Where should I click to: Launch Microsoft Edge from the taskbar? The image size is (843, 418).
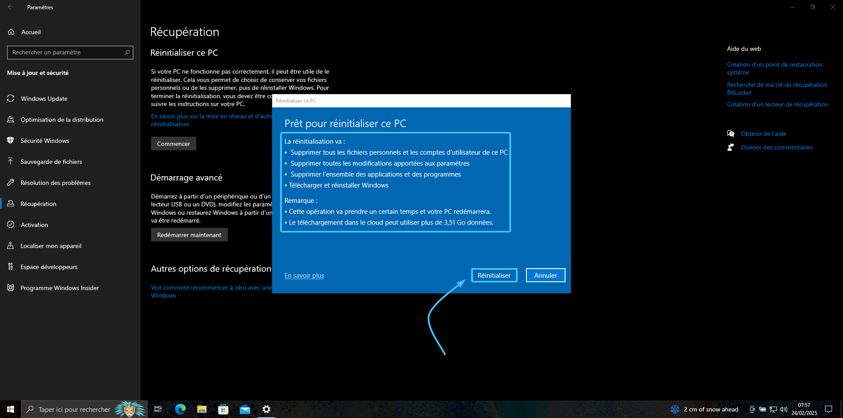click(180, 409)
